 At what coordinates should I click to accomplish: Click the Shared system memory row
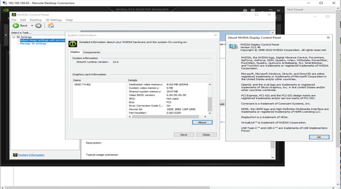pos(167,91)
